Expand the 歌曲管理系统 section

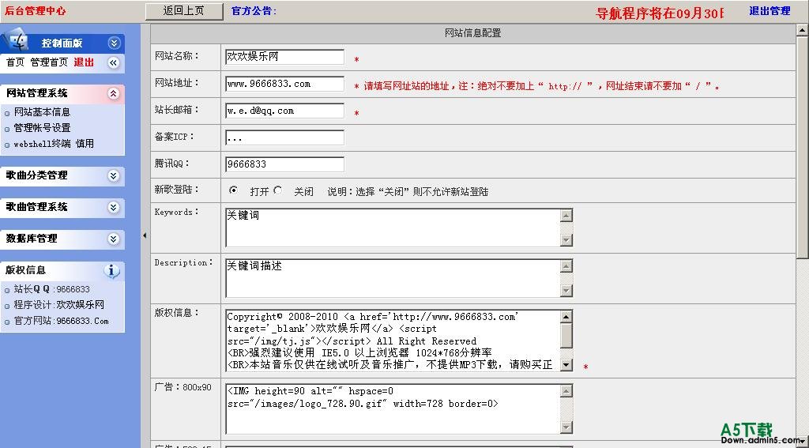[114, 208]
